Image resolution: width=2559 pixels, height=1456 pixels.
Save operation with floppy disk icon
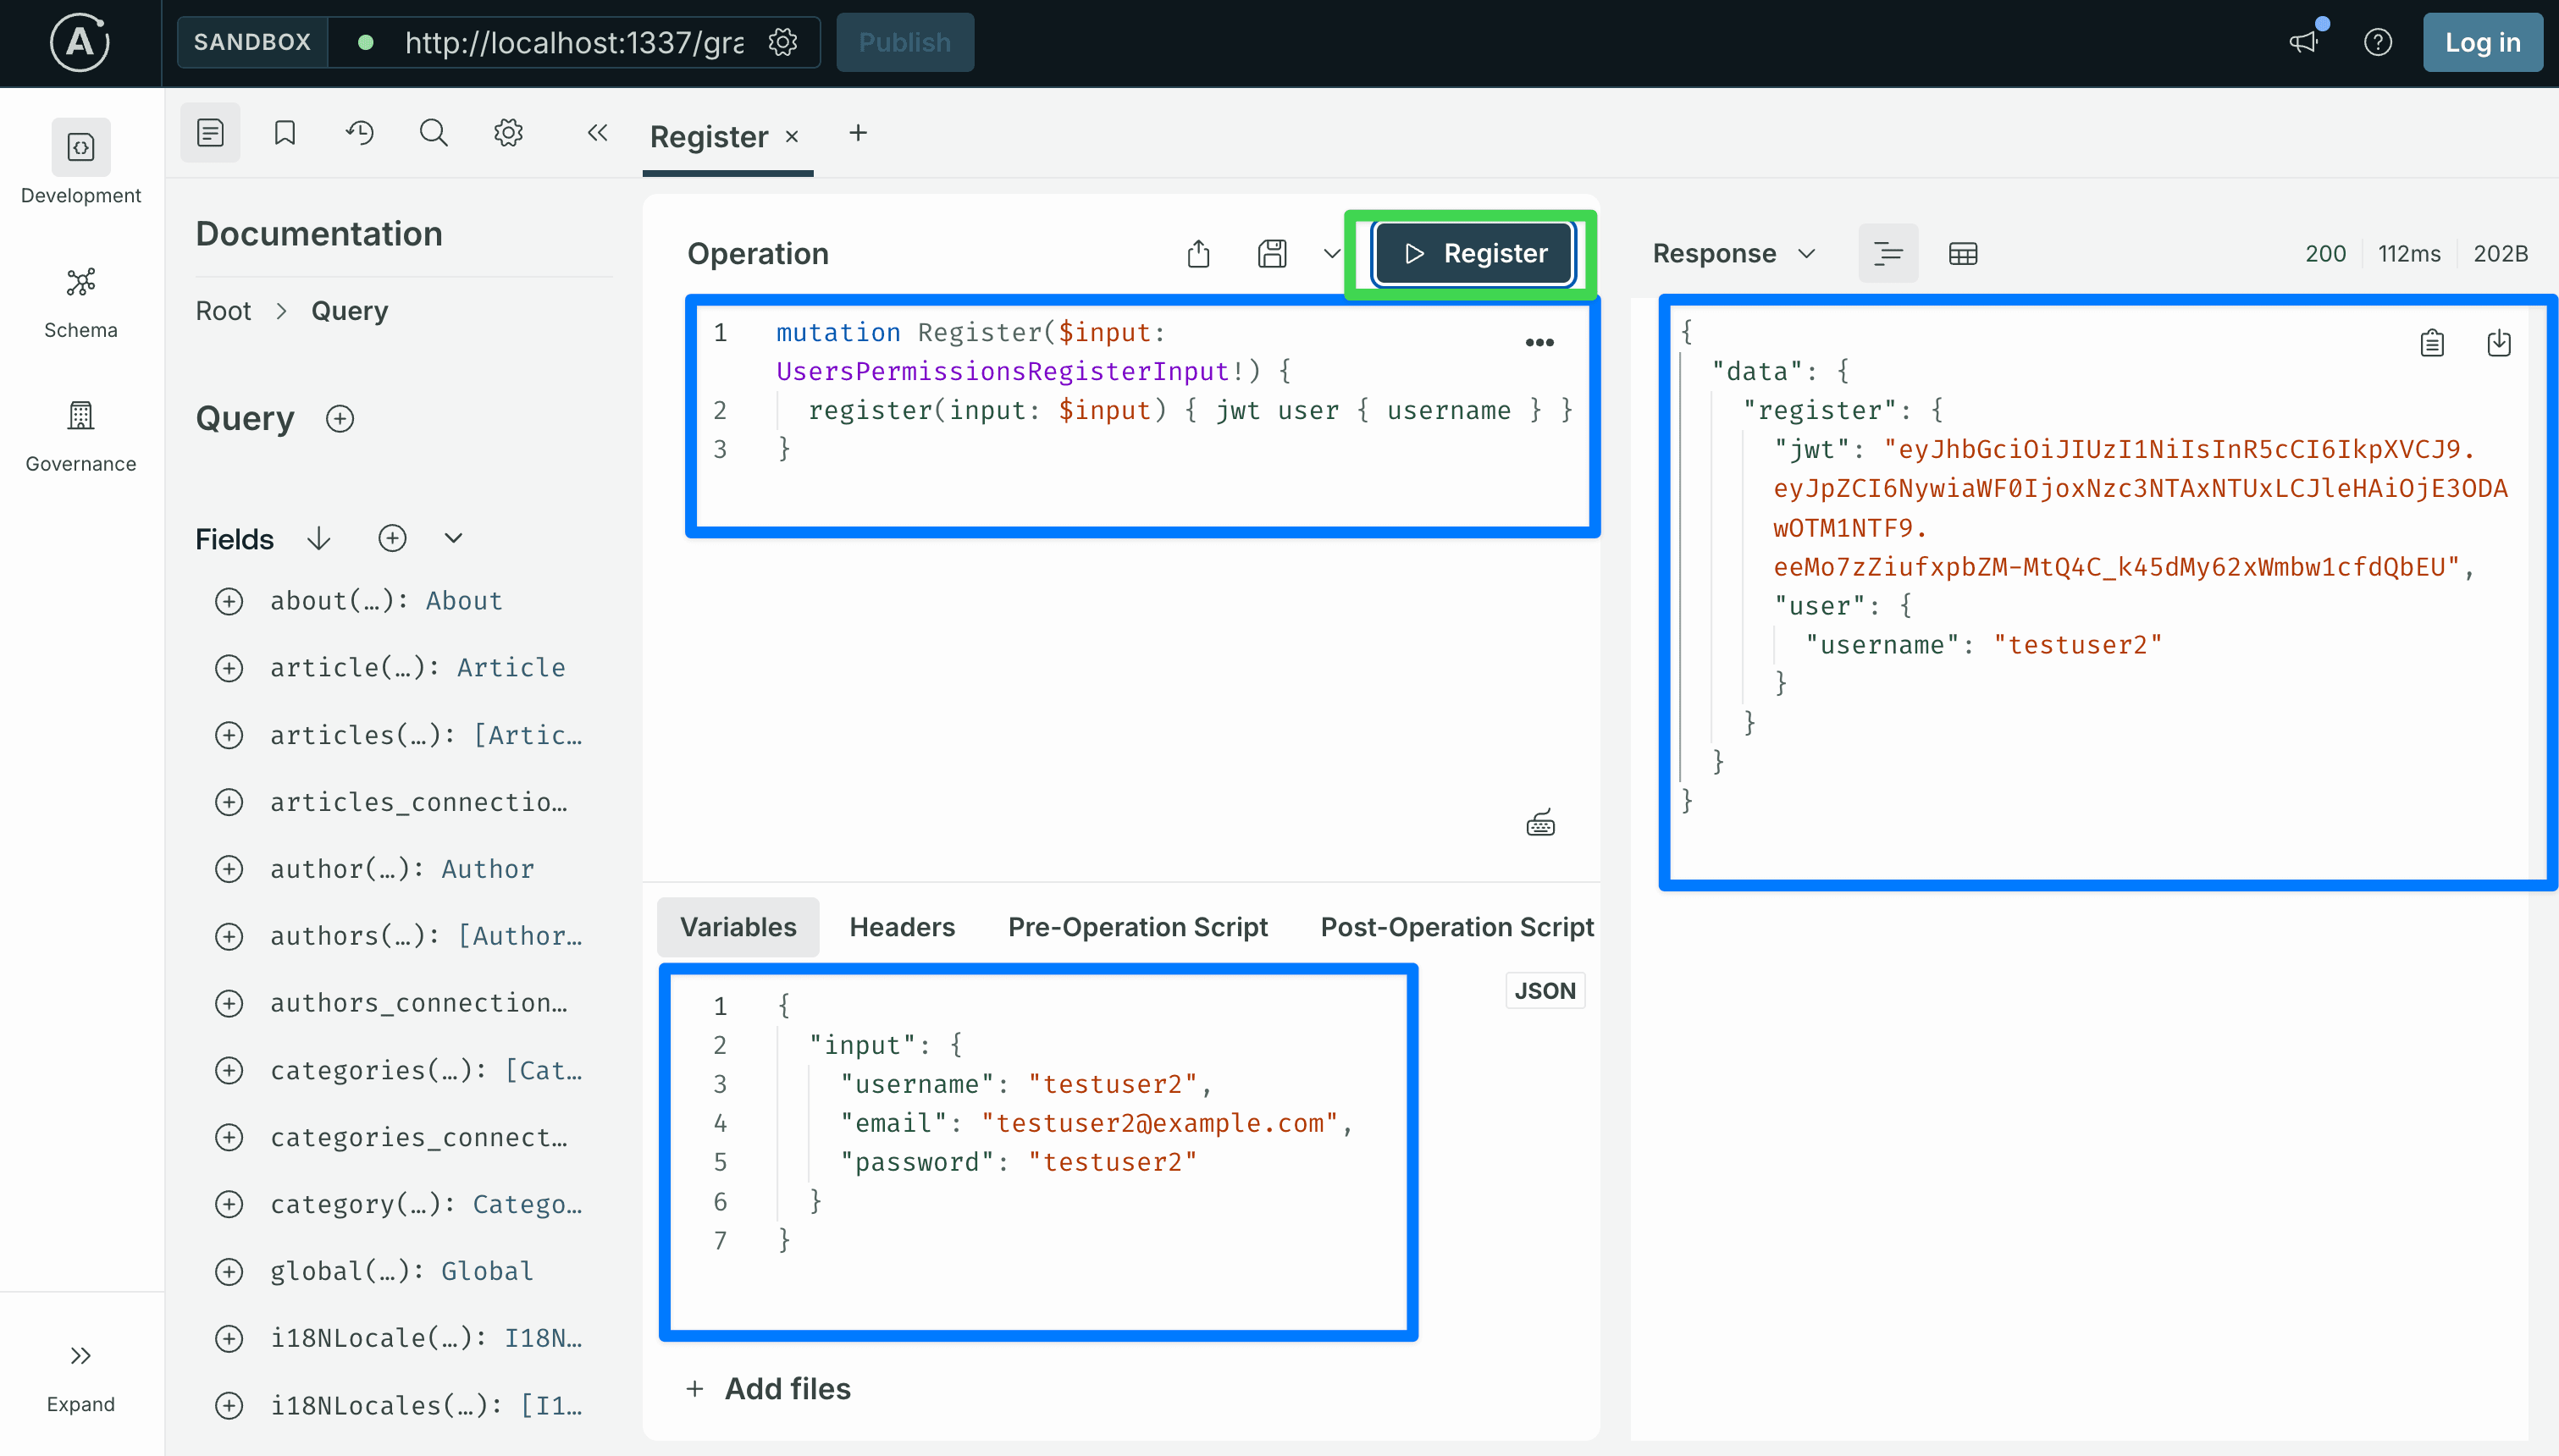(1272, 254)
